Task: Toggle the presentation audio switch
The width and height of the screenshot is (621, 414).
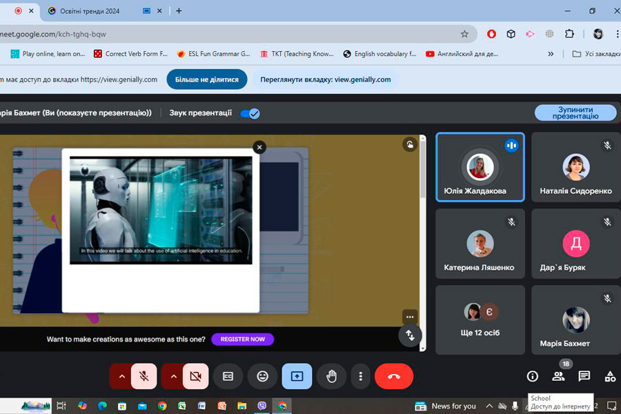Action: pos(249,113)
